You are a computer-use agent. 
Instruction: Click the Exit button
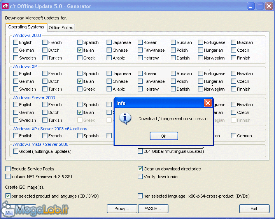(x=254, y=208)
